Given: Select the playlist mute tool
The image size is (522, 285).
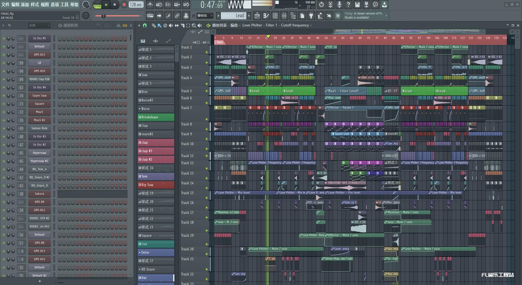Looking at the screenshot, I should coord(171,25).
